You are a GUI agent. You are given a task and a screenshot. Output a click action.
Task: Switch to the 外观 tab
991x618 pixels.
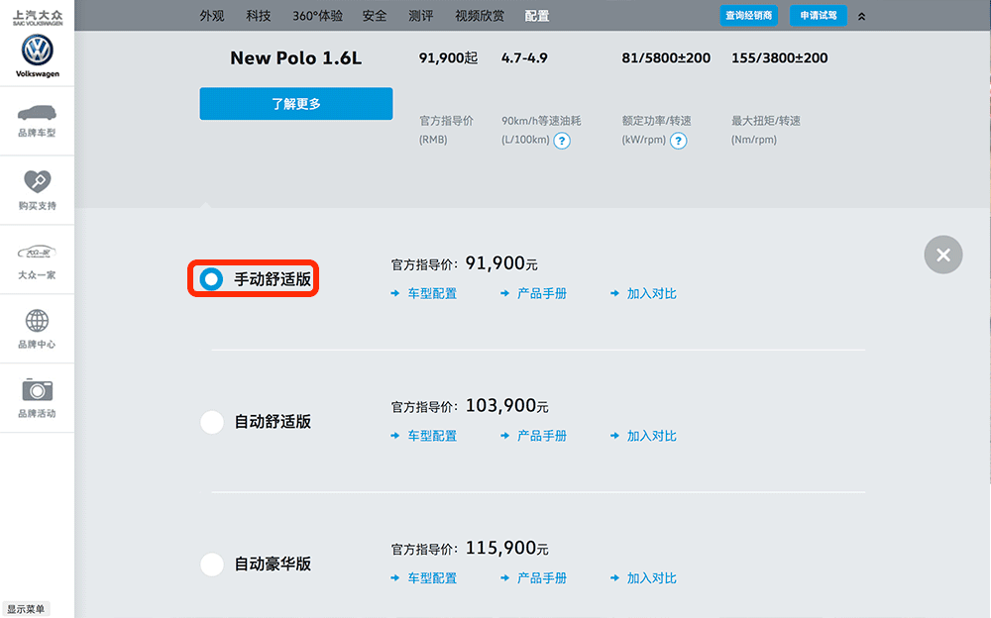click(212, 16)
